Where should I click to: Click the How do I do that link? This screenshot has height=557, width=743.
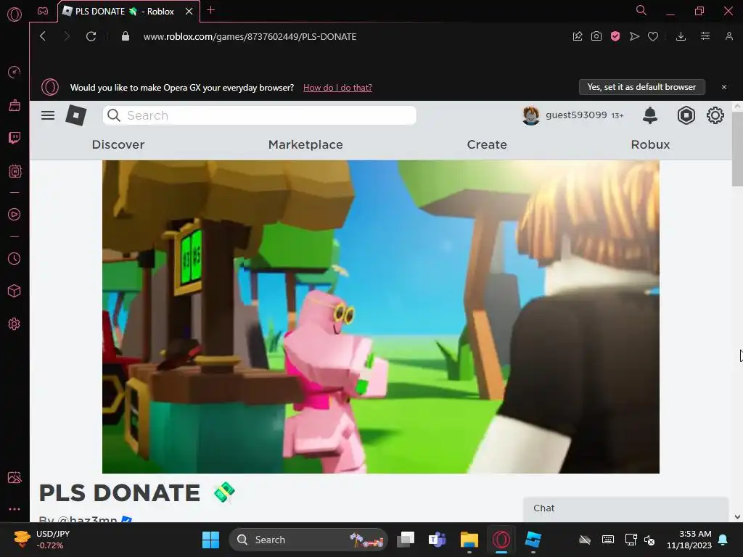click(337, 88)
